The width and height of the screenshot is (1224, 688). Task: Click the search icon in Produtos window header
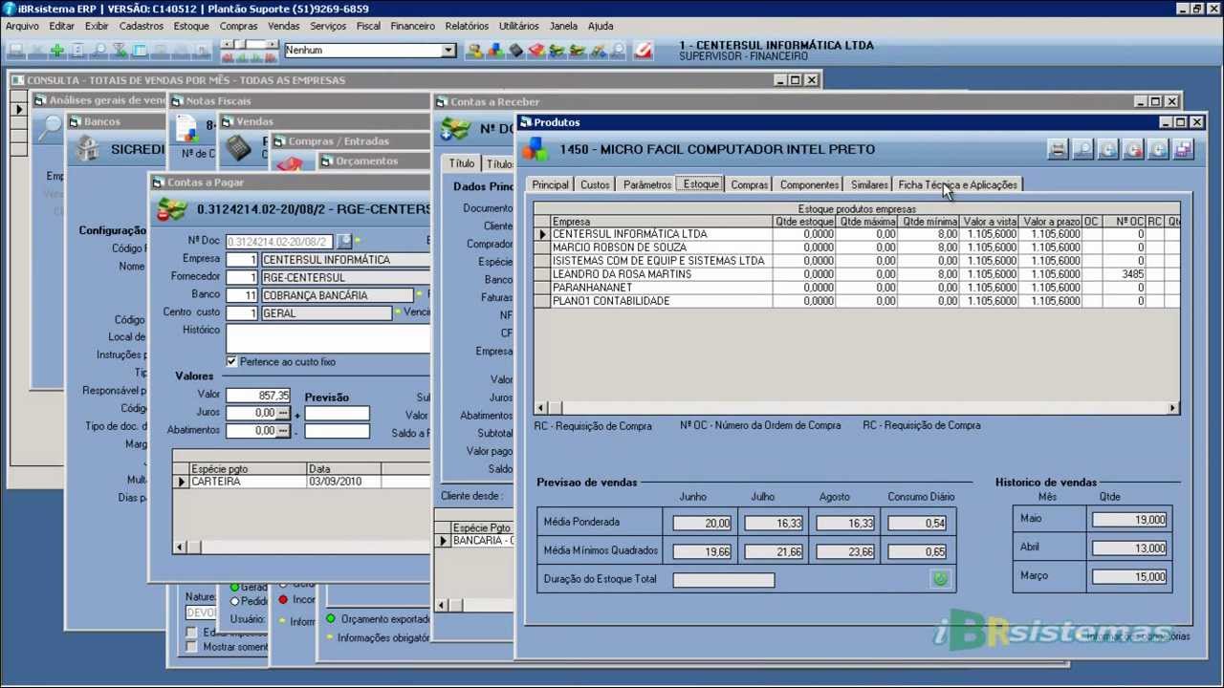[1082, 149]
